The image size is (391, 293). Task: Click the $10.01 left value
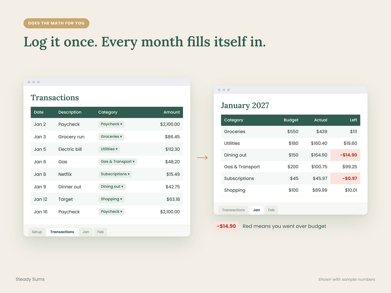(x=351, y=190)
